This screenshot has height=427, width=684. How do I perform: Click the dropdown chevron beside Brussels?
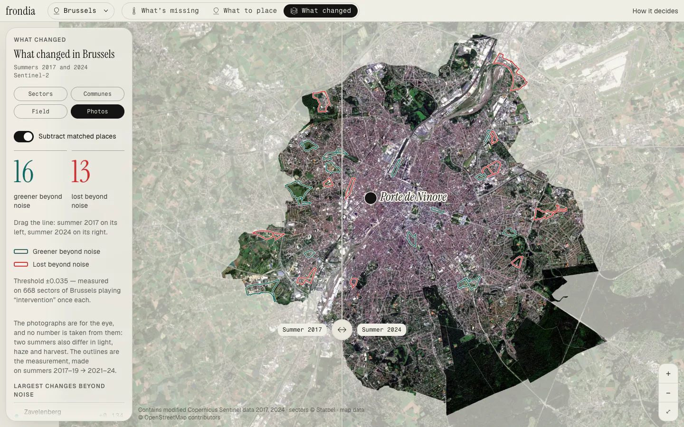tap(106, 11)
